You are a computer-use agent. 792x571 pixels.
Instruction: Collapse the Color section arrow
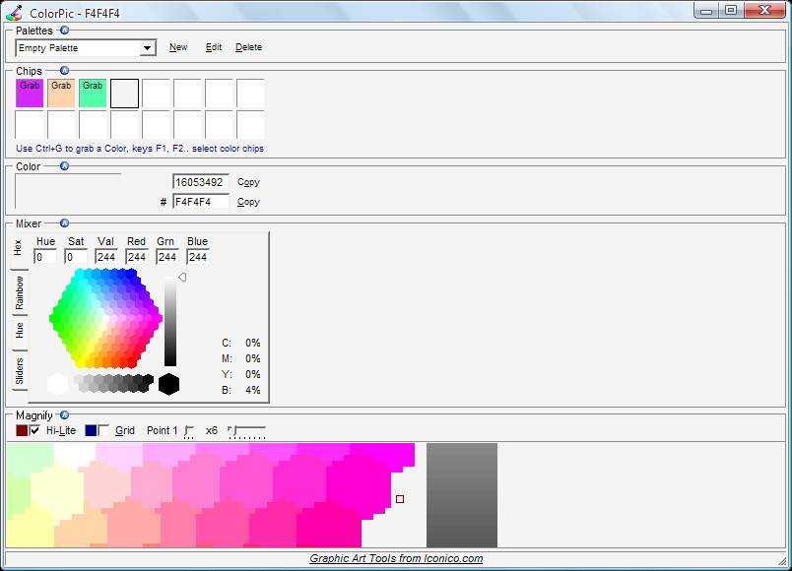pos(64,166)
